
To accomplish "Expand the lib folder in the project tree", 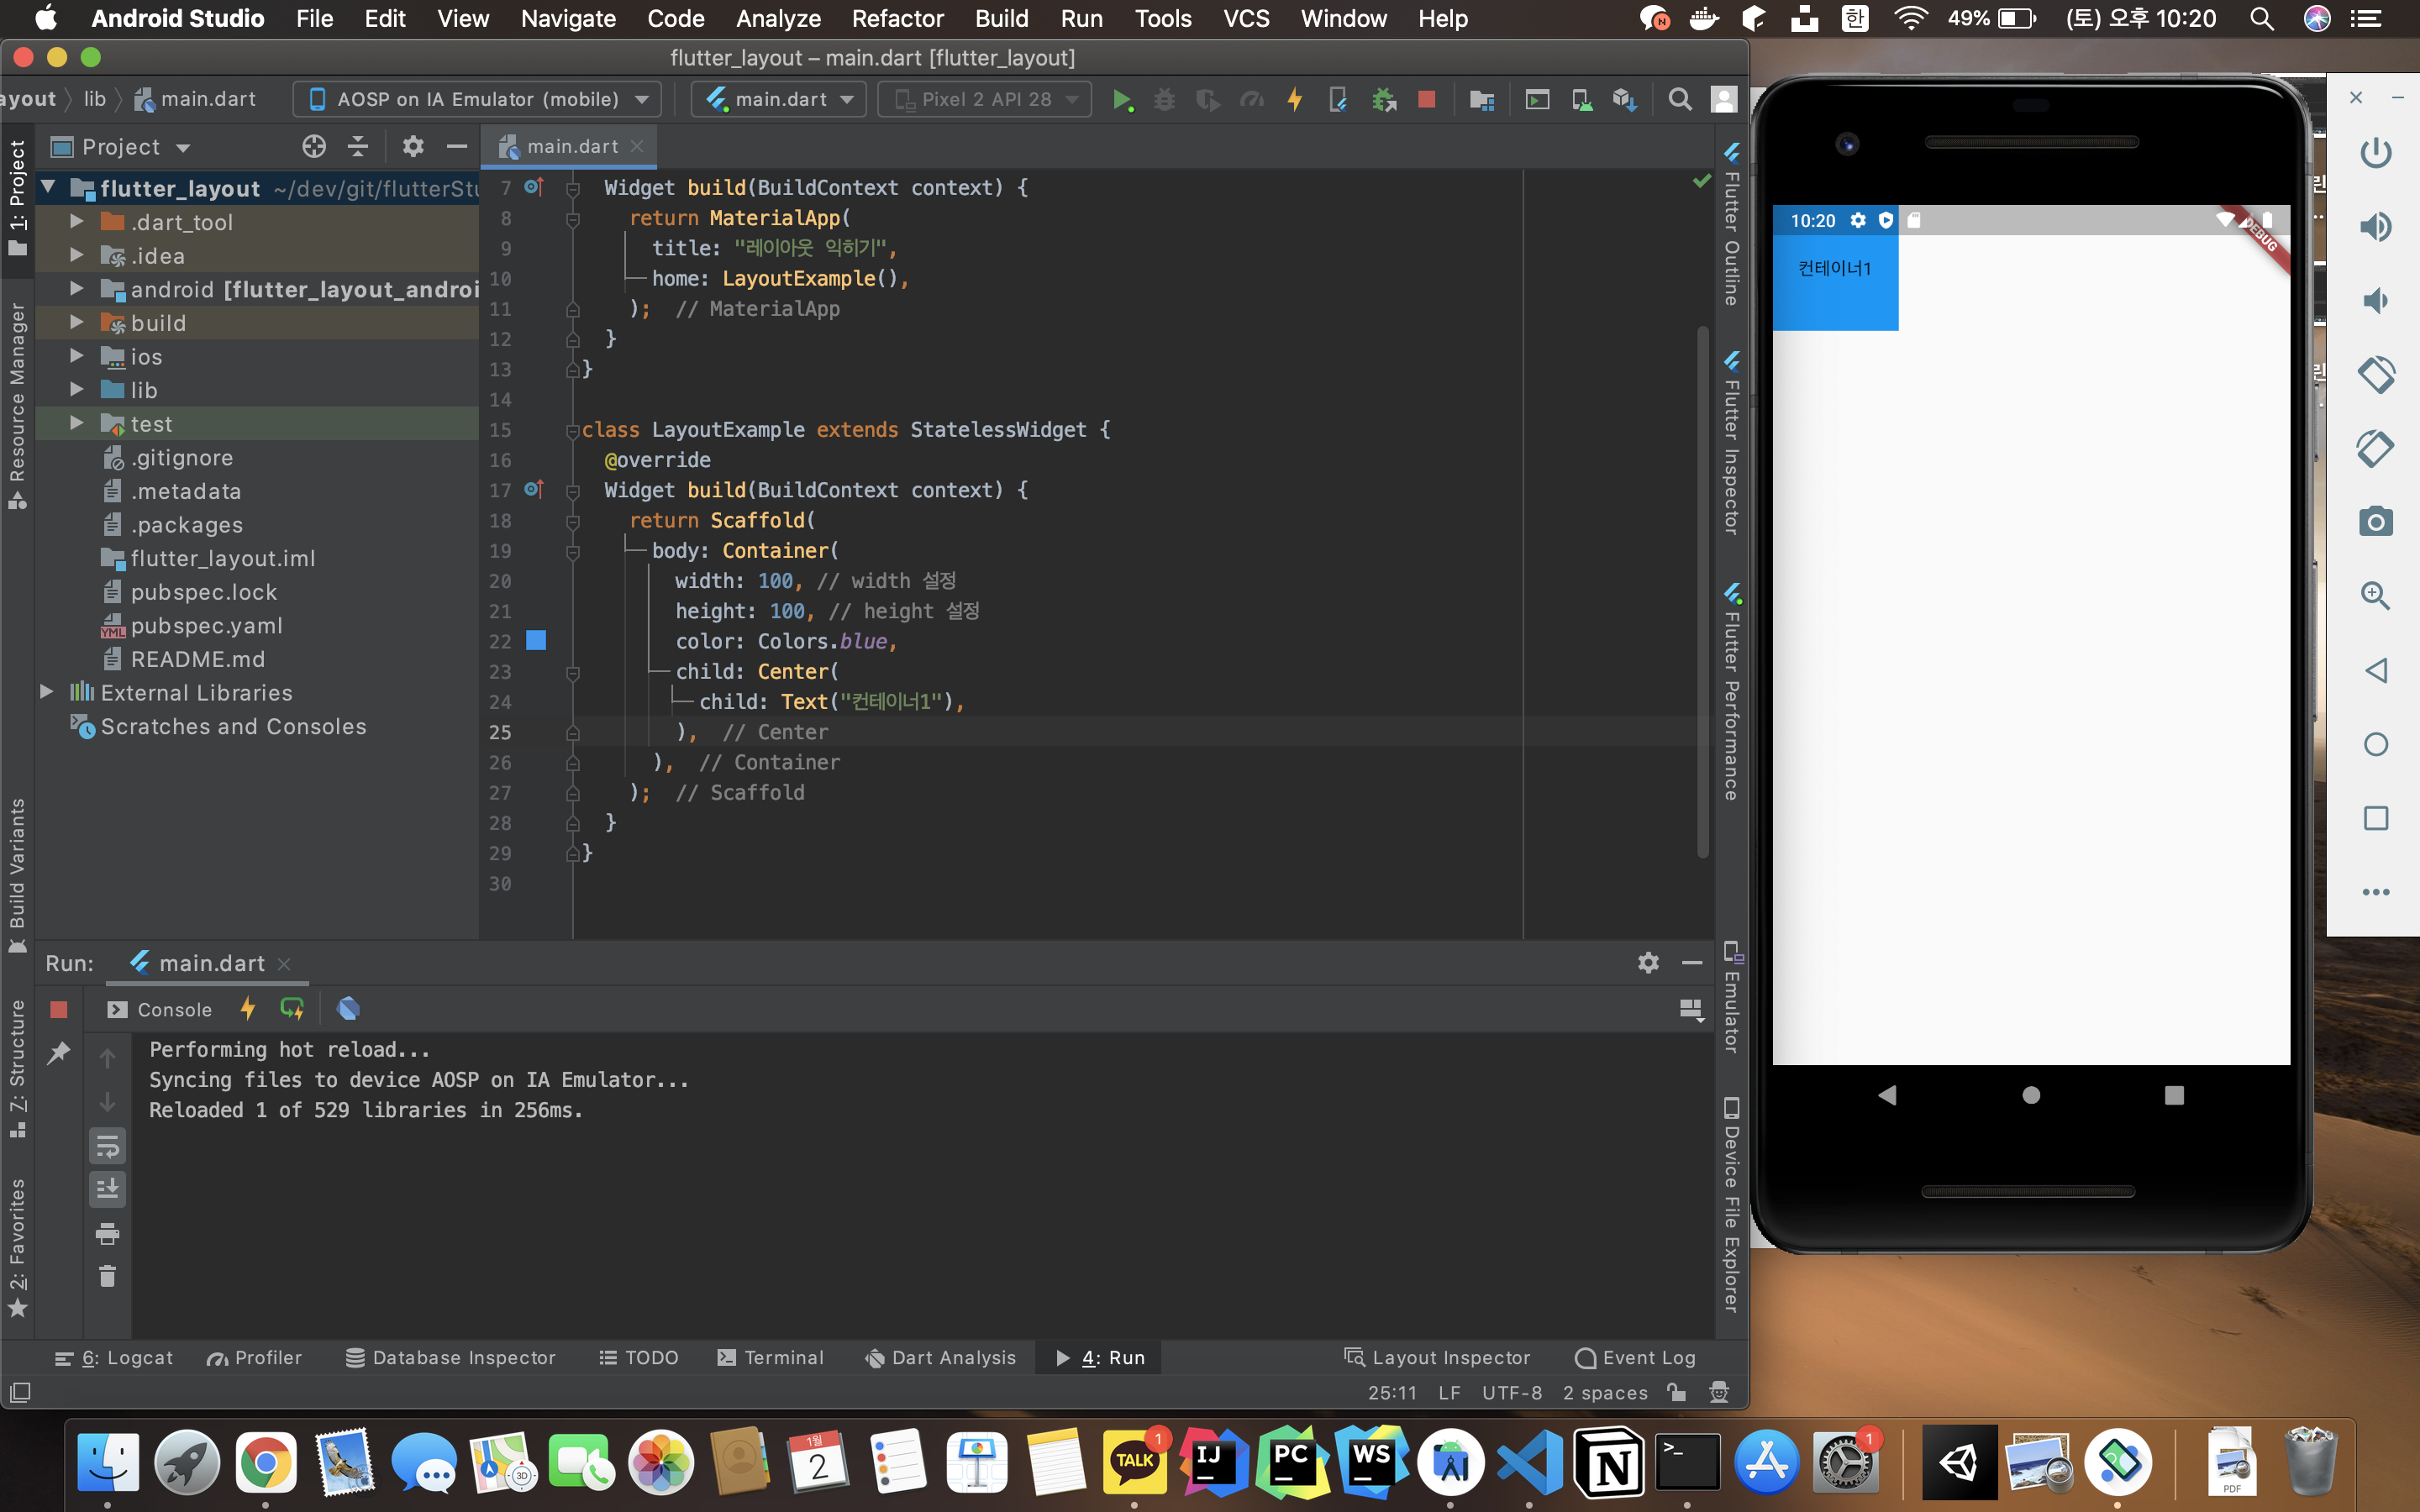I will click(76, 390).
